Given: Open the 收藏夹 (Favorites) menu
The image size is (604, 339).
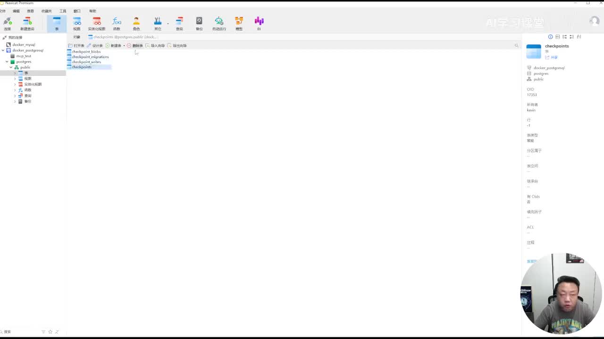Looking at the screenshot, I should 46,11.
